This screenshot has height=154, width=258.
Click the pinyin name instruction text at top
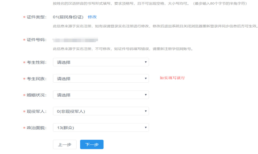point(150,3)
